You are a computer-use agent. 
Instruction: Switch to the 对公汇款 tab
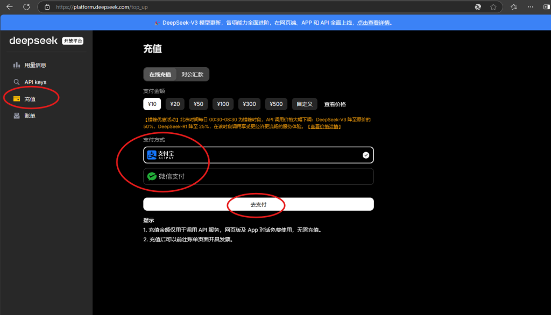click(193, 75)
